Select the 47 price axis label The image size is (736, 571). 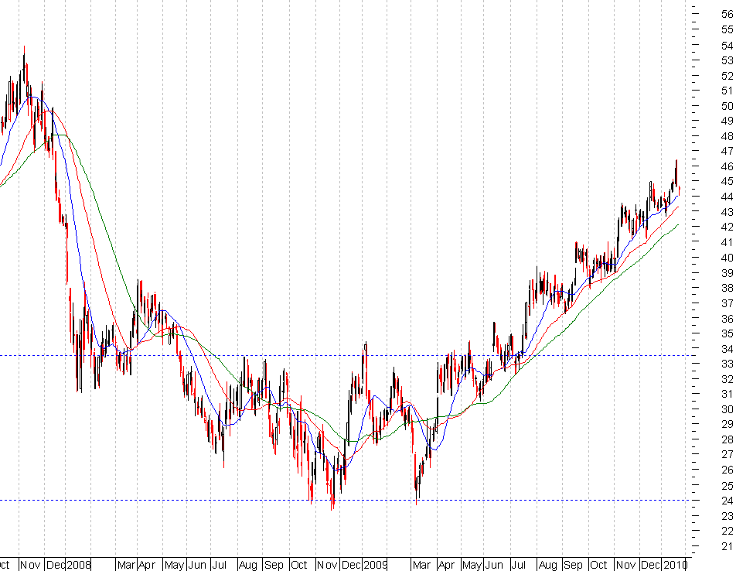[x=727, y=151]
